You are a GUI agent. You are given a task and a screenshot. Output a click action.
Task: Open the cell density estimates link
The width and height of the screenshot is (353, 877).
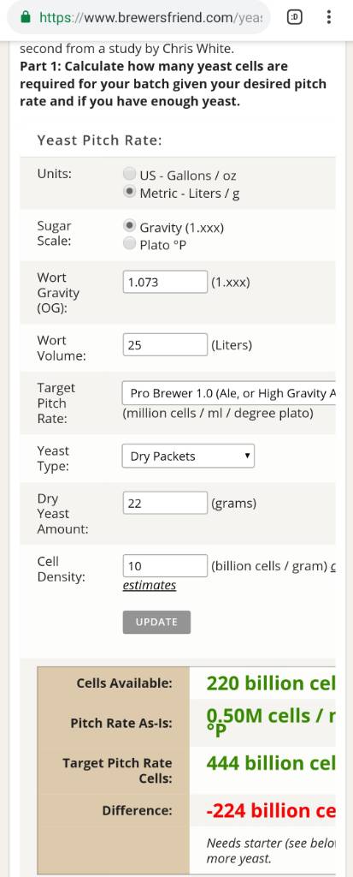click(149, 585)
